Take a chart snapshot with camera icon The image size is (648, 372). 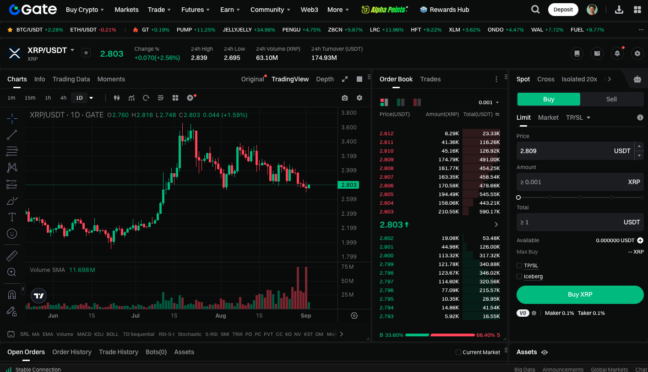coord(345,98)
